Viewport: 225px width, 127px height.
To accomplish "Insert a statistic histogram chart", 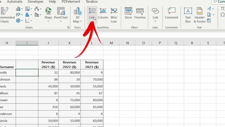I will (x=27, y=14).
